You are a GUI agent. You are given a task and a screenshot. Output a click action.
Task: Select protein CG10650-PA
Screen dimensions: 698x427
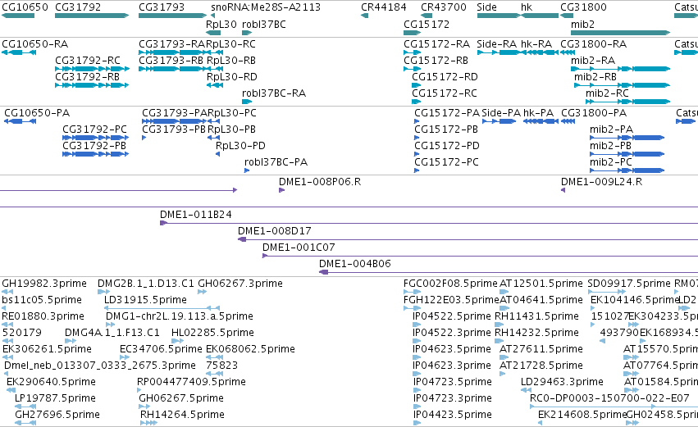pyautogui.click(x=37, y=113)
